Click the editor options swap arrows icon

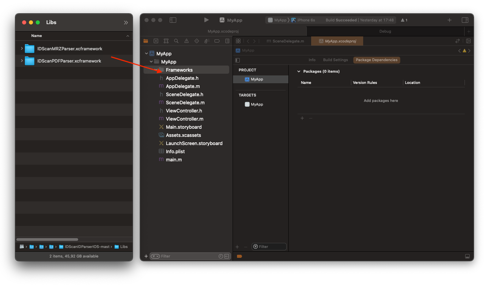[x=457, y=41]
